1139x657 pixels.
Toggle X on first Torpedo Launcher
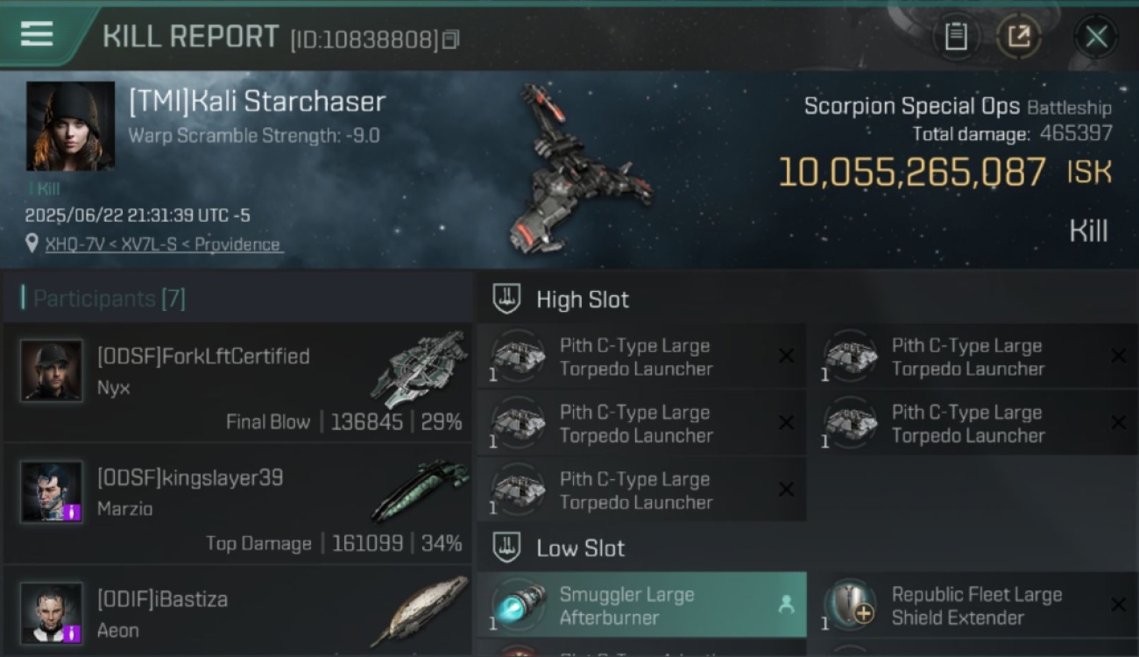click(x=786, y=356)
